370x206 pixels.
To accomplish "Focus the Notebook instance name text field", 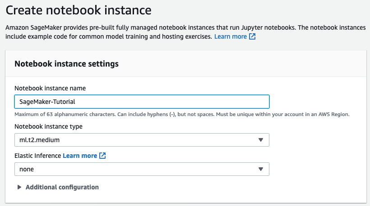I will pyautogui.click(x=142, y=102).
